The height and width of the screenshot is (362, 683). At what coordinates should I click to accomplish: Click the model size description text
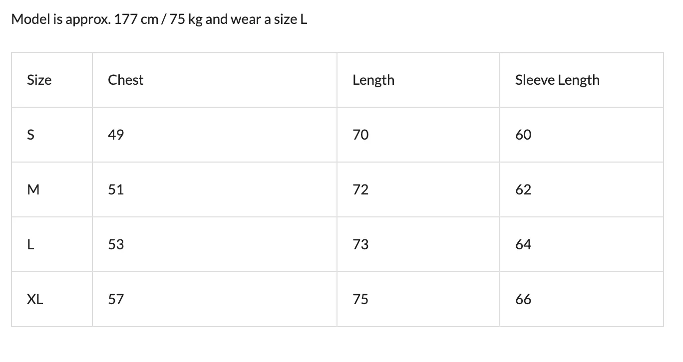coord(159,19)
